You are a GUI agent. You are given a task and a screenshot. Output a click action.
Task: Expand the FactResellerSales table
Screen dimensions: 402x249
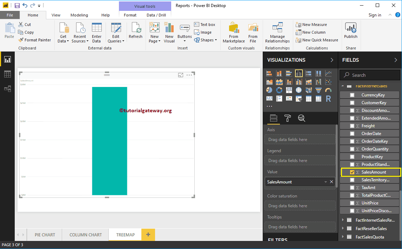click(x=343, y=228)
